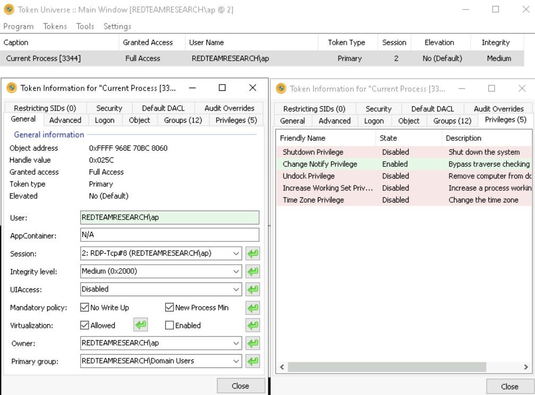This screenshot has height=395, width=535.
Task: Open the Session dropdown
Action: coord(236,253)
